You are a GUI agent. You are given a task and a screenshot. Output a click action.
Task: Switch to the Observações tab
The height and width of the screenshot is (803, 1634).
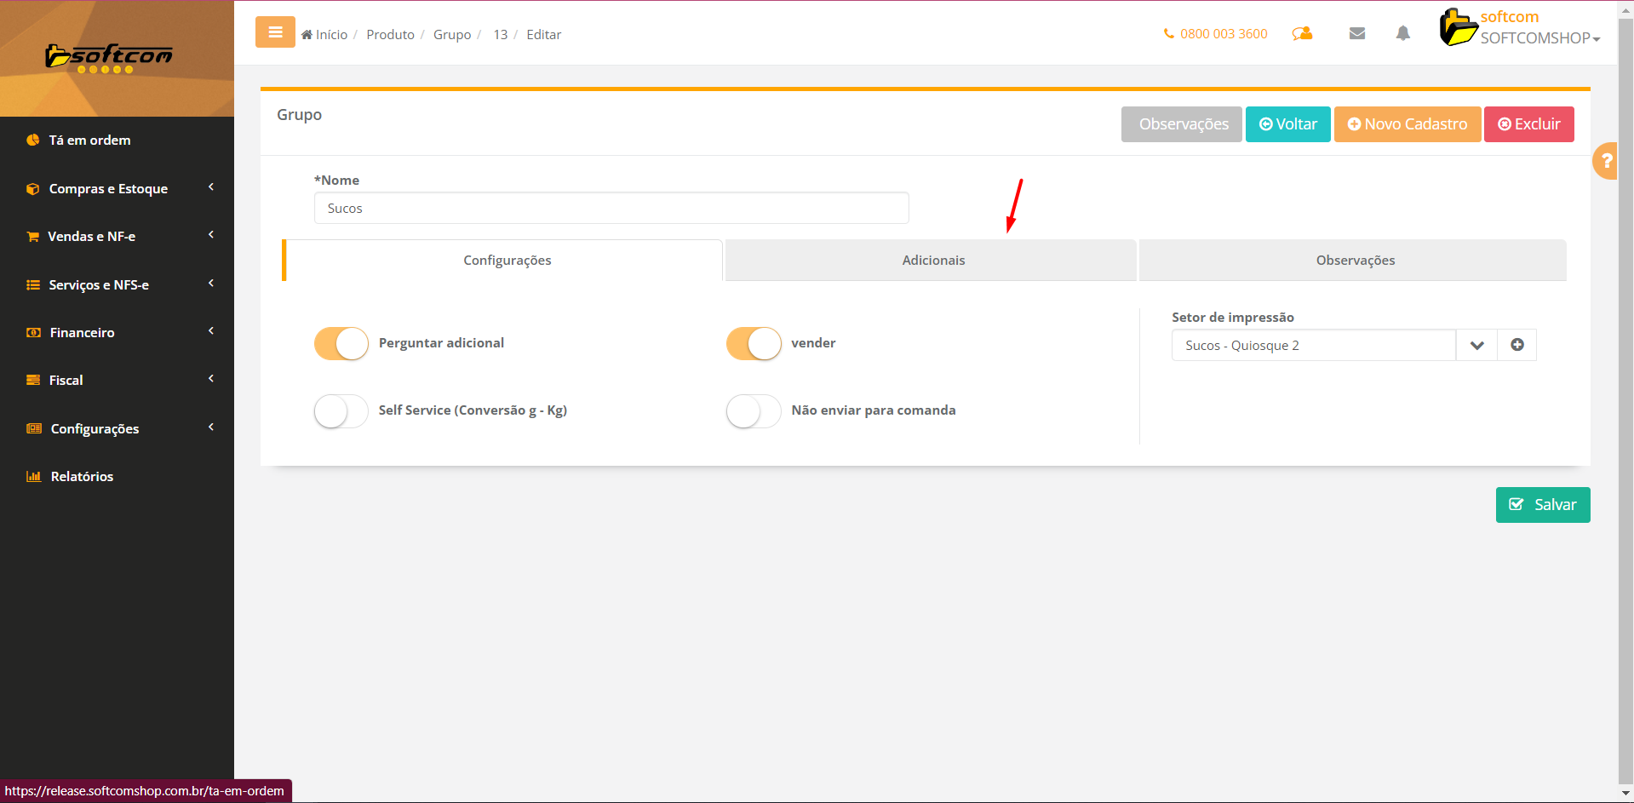[1355, 261]
